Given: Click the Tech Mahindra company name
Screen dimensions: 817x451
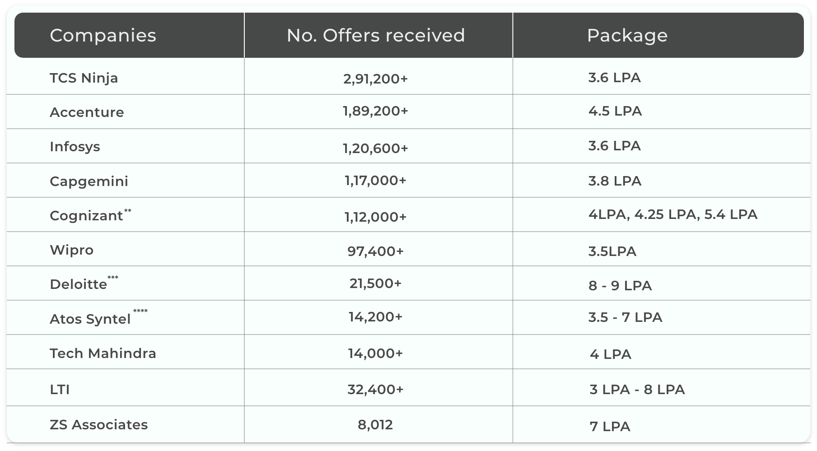Looking at the screenshot, I should (103, 353).
